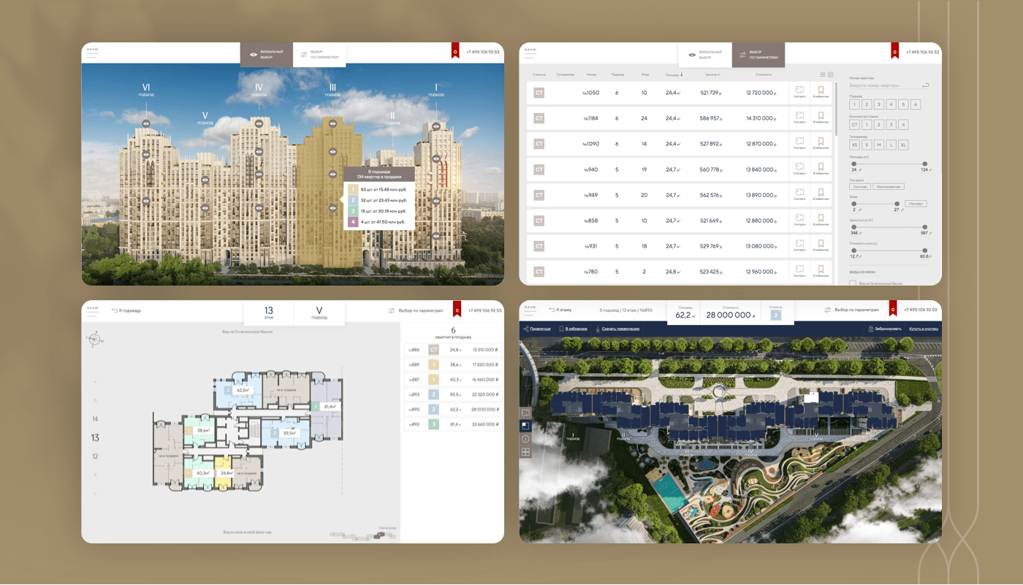Toggle the Гостиная kitchen type filter

(x=859, y=186)
